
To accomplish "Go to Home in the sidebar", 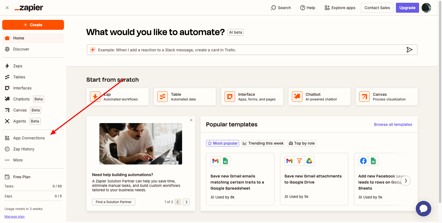I will [x=33, y=38].
